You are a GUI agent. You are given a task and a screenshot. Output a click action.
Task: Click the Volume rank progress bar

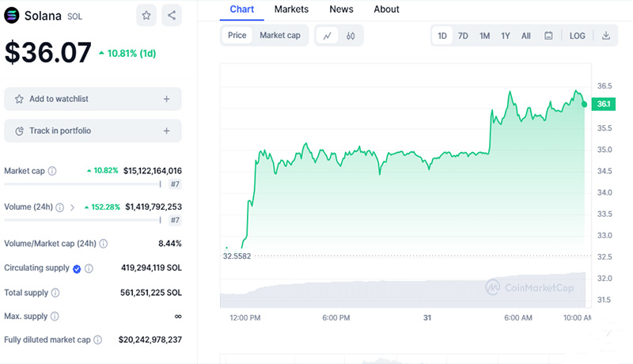(x=83, y=220)
